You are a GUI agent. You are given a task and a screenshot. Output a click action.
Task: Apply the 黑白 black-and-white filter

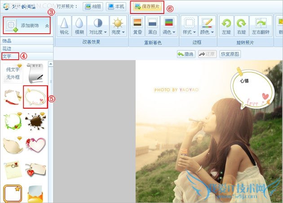click(x=152, y=26)
